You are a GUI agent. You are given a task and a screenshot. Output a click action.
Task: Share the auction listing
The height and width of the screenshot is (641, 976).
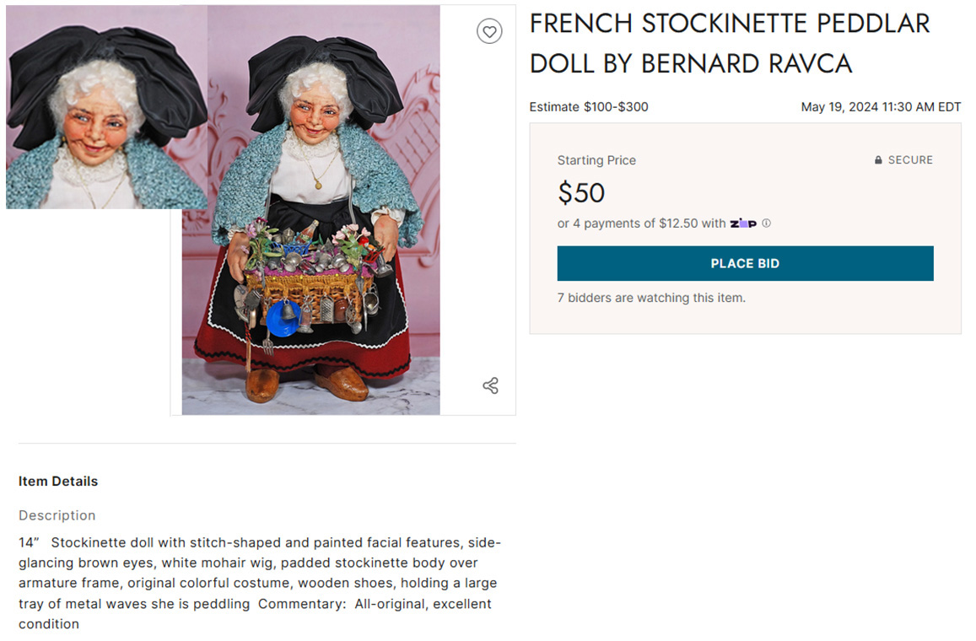pos(490,385)
